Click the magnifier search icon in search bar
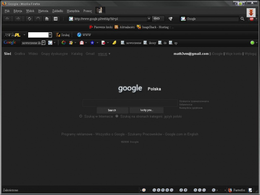The image size is (260, 195). coord(242,19)
